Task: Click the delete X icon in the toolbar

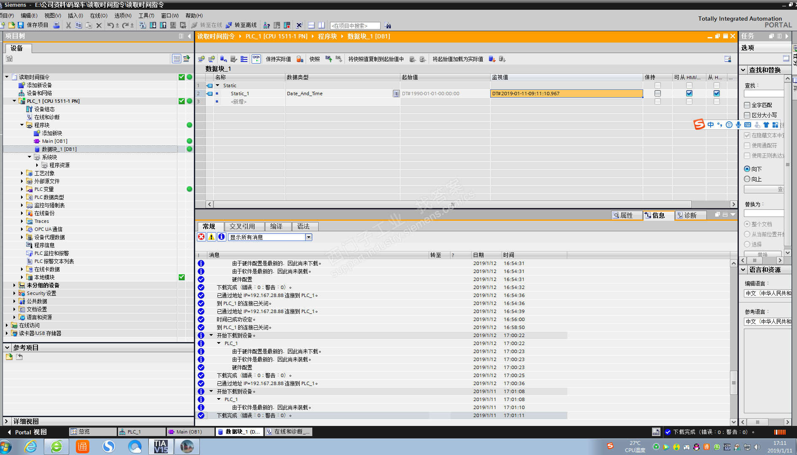Action: click(x=99, y=25)
